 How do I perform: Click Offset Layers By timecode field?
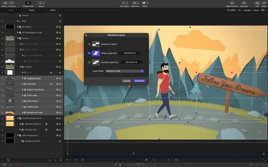(130, 53)
